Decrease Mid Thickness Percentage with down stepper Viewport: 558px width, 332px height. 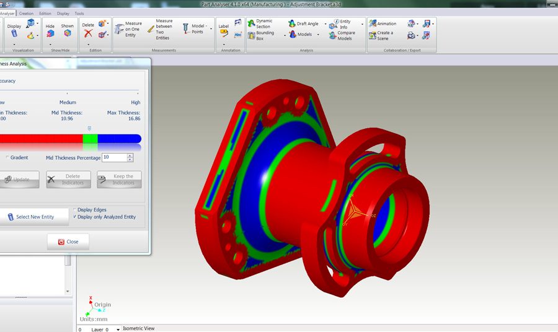pyautogui.click(x=130, y=160)
